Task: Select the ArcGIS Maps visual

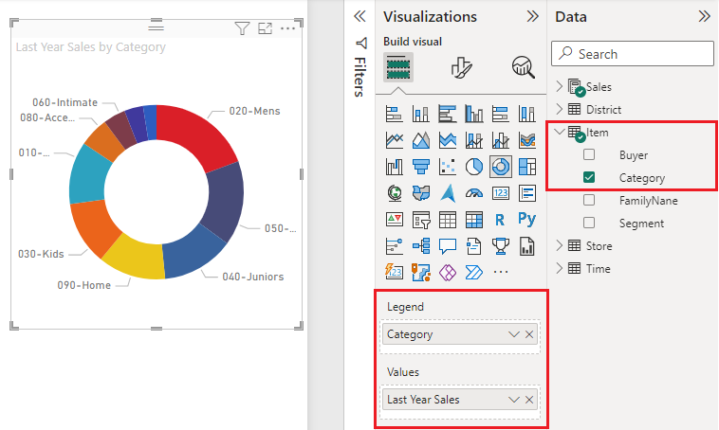Action: 420,272
